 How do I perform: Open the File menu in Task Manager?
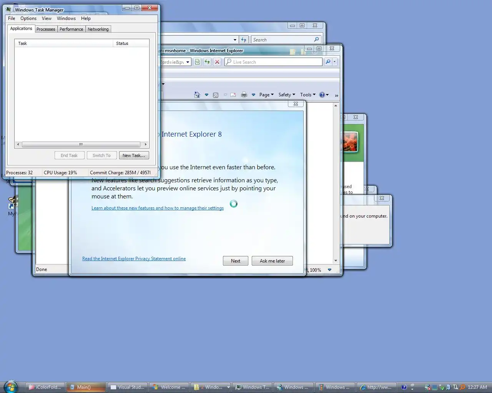click(12, 18)
